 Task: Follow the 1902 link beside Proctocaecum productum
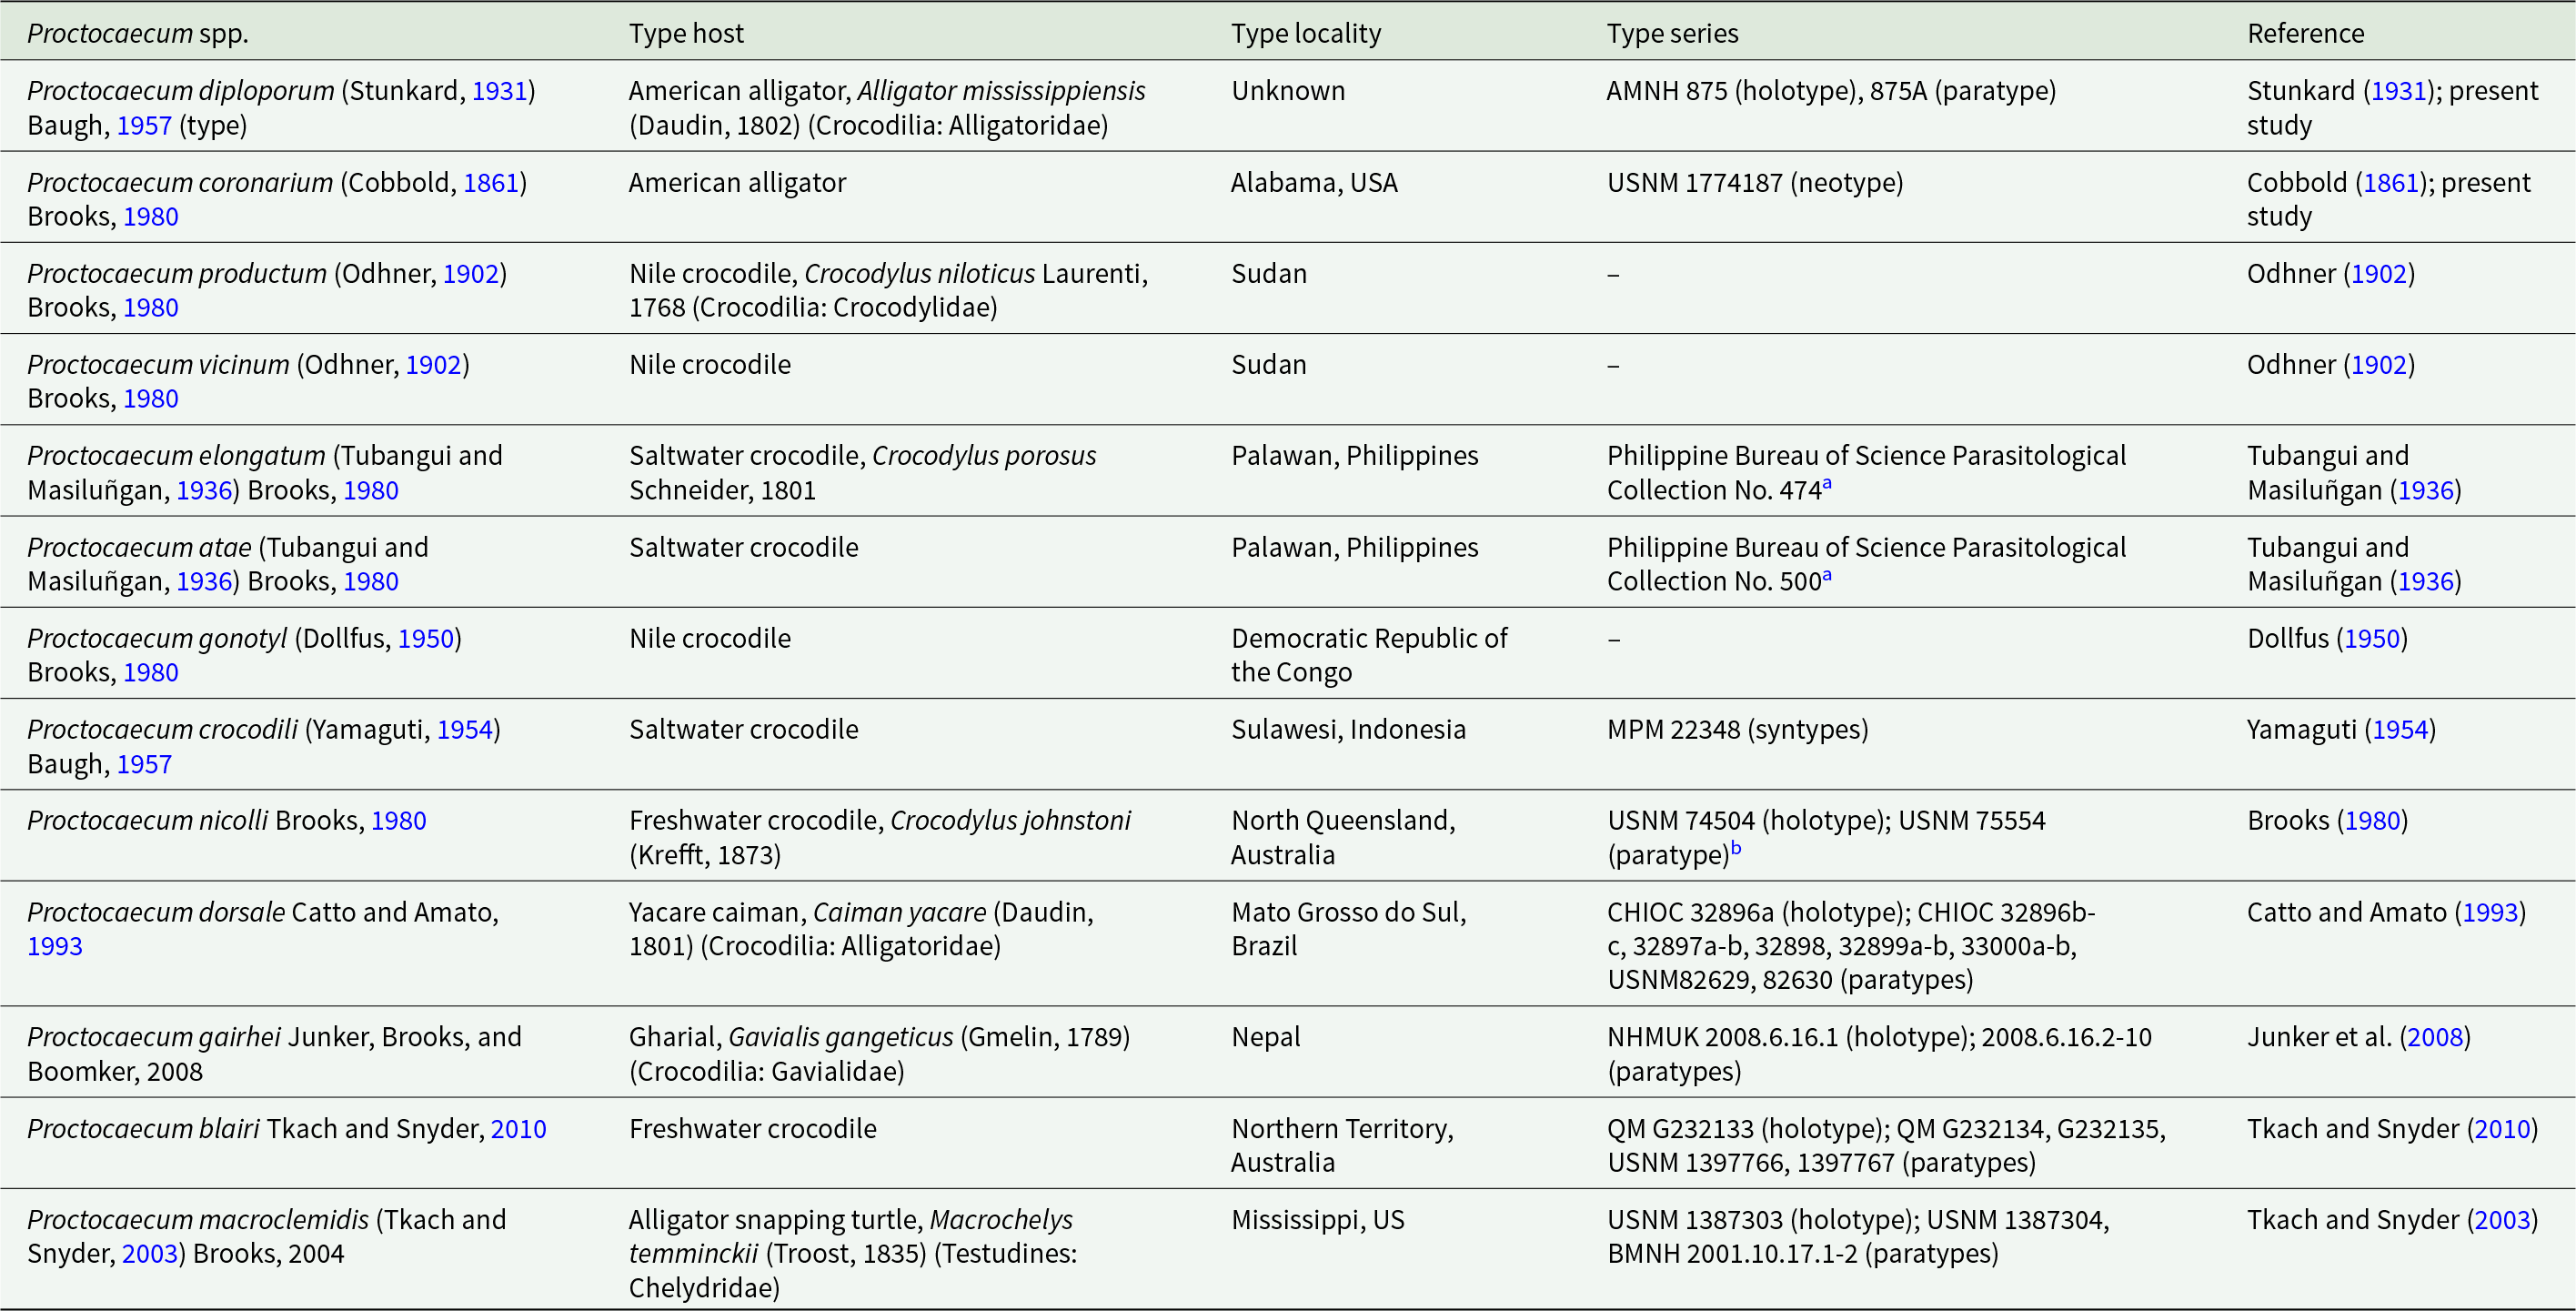[471, 274]
